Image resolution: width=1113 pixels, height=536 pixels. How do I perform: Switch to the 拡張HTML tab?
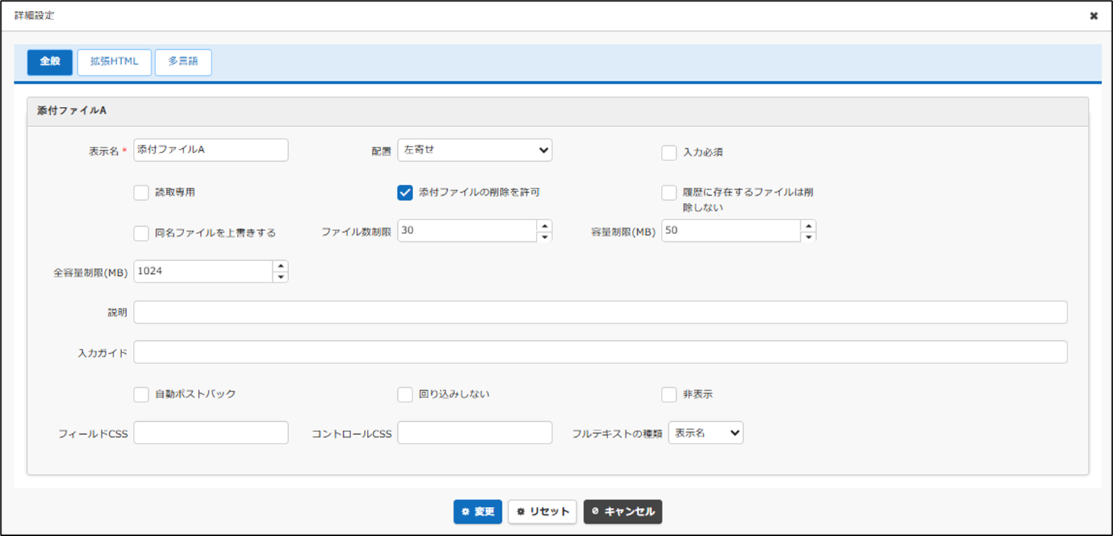click(114, 62)
